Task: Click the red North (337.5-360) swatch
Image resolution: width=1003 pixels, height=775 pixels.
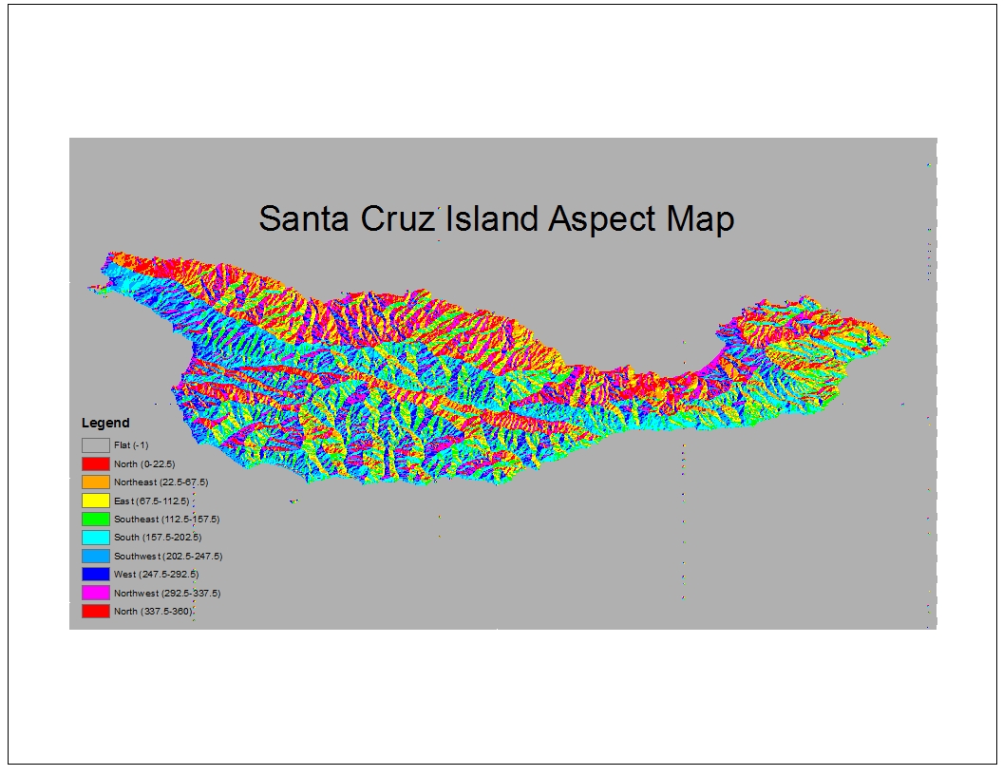Action: click(95, 612)
